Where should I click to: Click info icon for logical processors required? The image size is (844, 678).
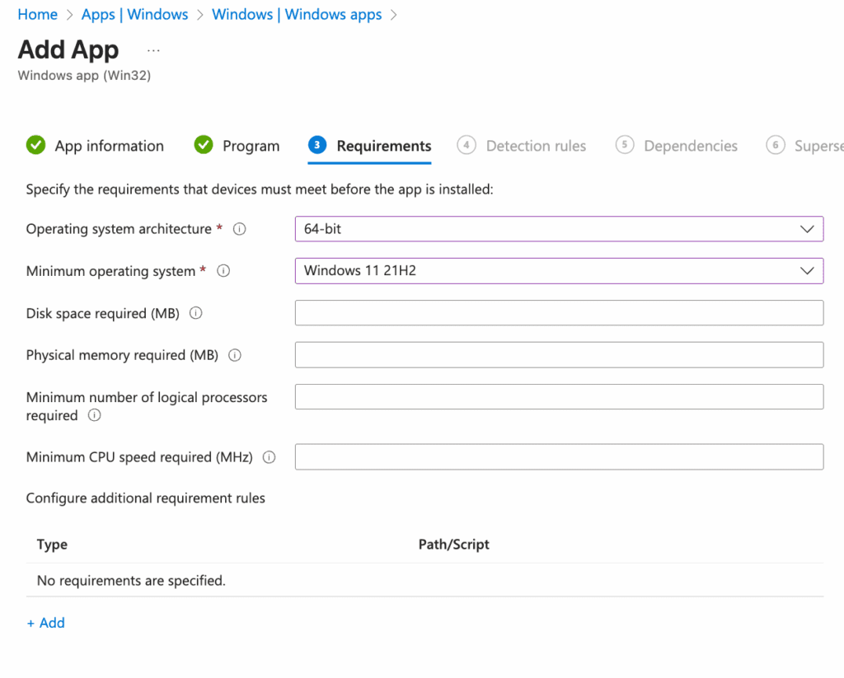point(94,416)
